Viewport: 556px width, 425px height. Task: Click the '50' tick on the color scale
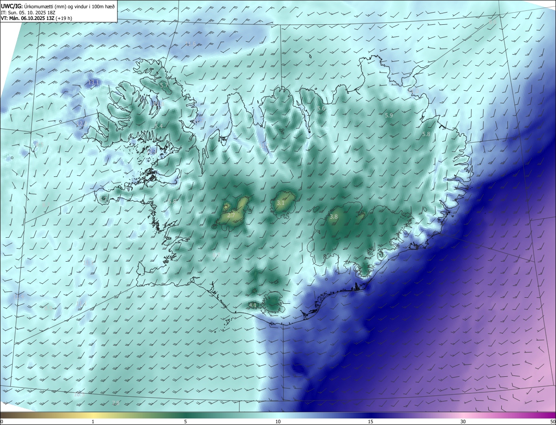tap(553, 422)
